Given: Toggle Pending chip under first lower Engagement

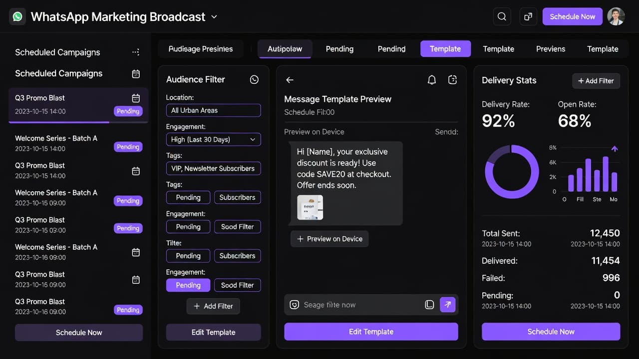Looking at the screenshot, I should (x=188, y=226).
